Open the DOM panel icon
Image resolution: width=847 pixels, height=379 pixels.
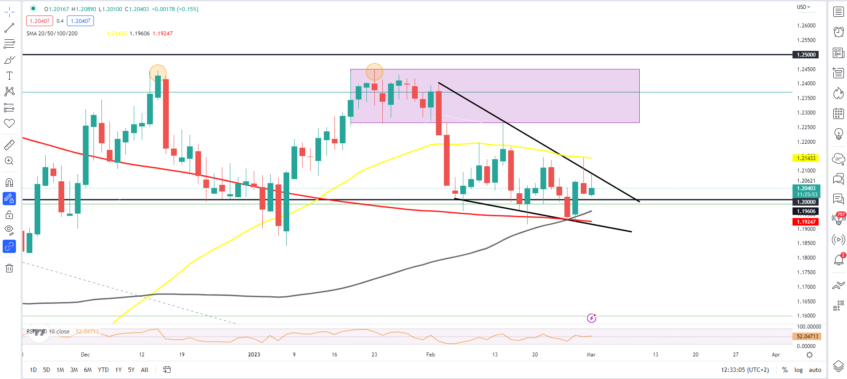coord(839,306)
